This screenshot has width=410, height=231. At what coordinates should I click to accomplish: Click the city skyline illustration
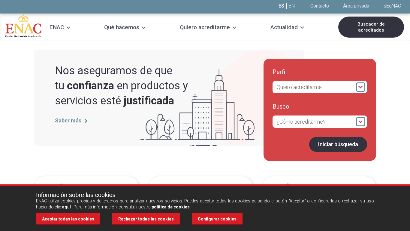(x=197, y=108)
